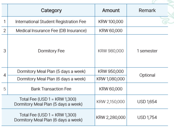
Task: Select Dormitory Meal Plan 6 days row
Action: coord(51,79)
